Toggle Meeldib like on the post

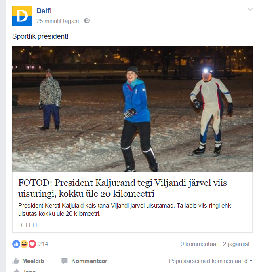click(x=28, y=261)
